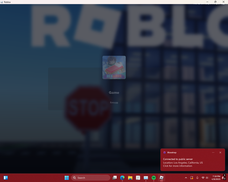
Task: Open the clock showing 7:18 PM
Action: point(216,178)
